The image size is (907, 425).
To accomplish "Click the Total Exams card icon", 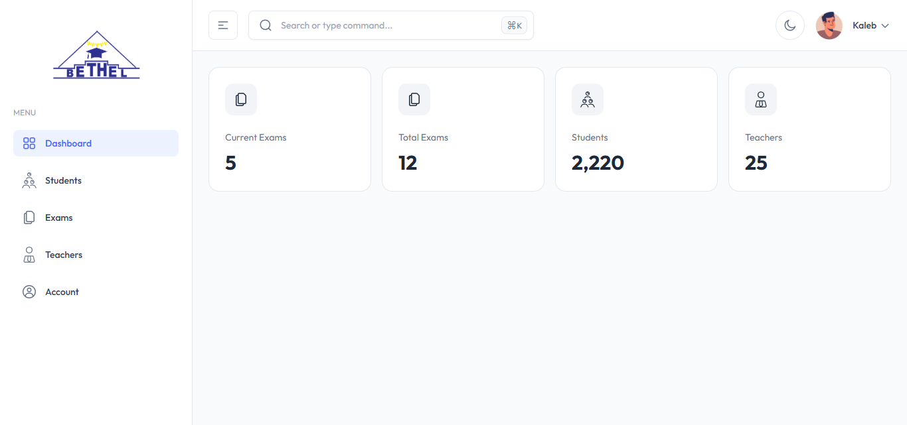I will (414, 99).
